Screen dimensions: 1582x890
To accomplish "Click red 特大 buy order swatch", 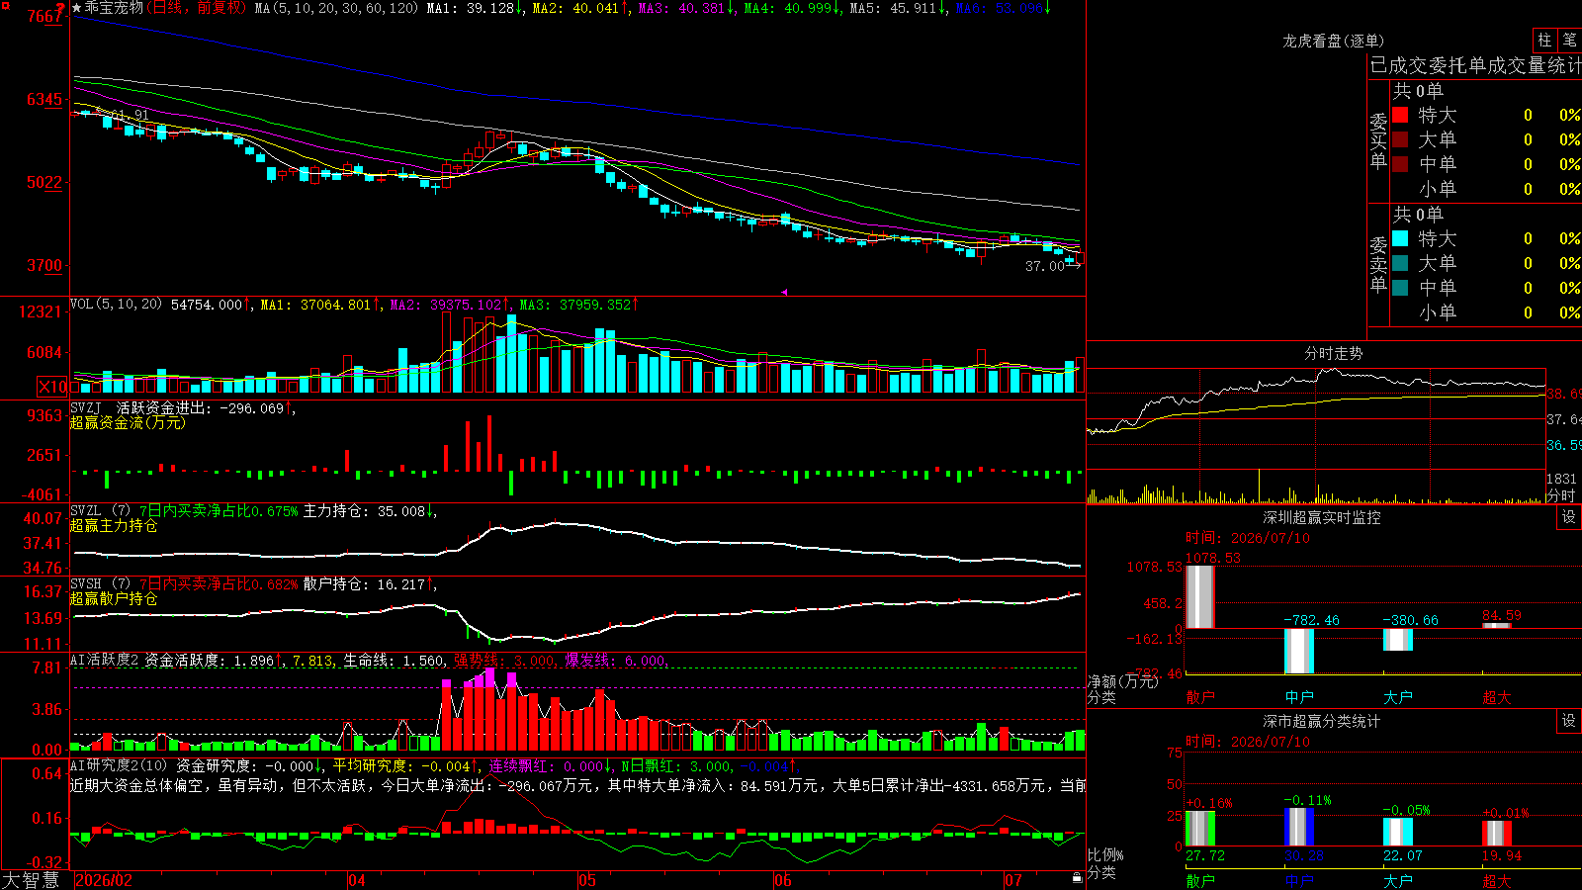I will click(x=1400, y=115).
